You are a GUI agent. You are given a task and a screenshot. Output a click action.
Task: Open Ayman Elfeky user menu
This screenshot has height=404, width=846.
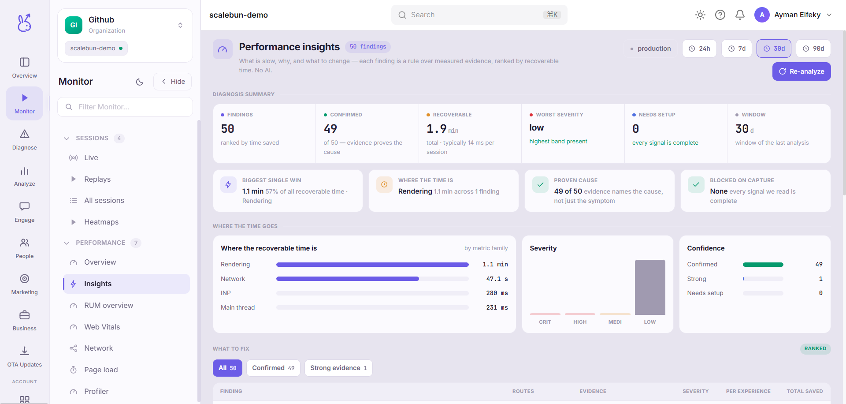[x=793, y=15]
